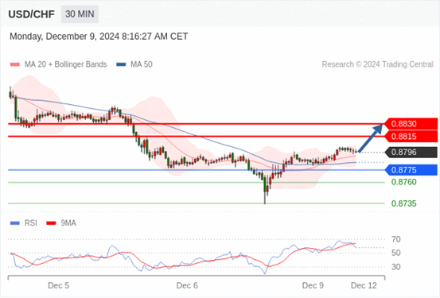Click the MA 20 + Bollinger Bands pink swatch
The image size is (440, 298).
click(15, 64)
